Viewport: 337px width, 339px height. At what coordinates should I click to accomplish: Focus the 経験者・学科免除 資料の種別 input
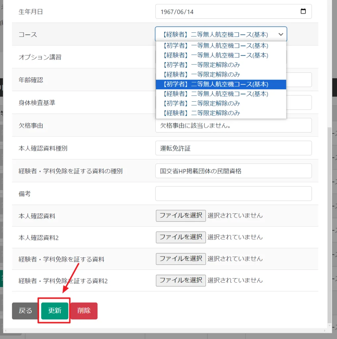[233, 171]
